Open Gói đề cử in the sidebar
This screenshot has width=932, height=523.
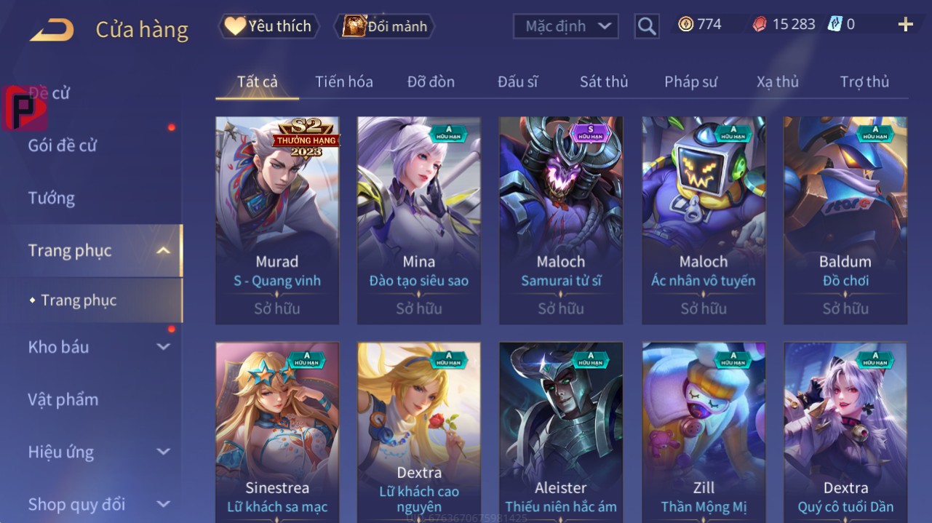point(63,145)
